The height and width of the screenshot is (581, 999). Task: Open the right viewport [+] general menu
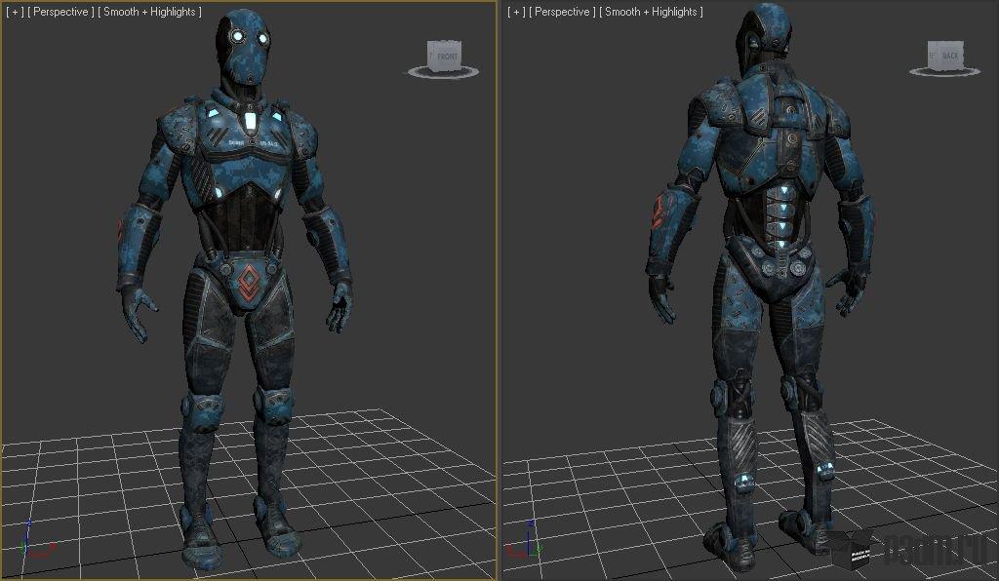coord(516,12)
